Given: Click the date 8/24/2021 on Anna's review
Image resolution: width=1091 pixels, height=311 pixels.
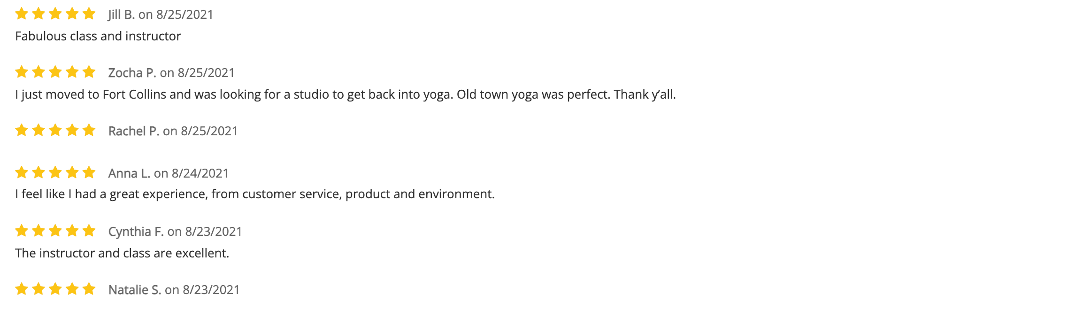Looking at the screenshot, I should point(200,173).
